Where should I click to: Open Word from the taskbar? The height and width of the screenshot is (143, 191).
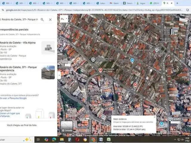101,140
